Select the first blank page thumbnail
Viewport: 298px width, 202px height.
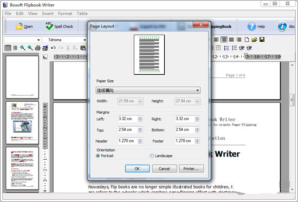tap(22, 77)
